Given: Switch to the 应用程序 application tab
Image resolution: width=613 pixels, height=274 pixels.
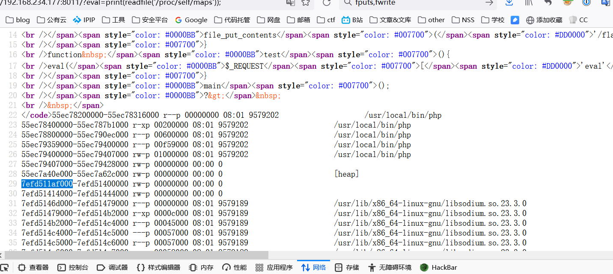Looking at the screenshot, I should (274, 268).
